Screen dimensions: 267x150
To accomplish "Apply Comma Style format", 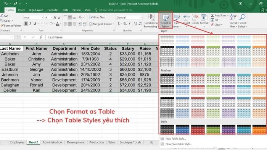I will 130,24.
